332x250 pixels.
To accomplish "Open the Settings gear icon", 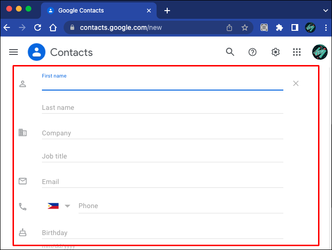I will 275,52.
